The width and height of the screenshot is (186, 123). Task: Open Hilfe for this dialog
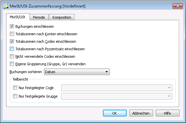point(167,113)
